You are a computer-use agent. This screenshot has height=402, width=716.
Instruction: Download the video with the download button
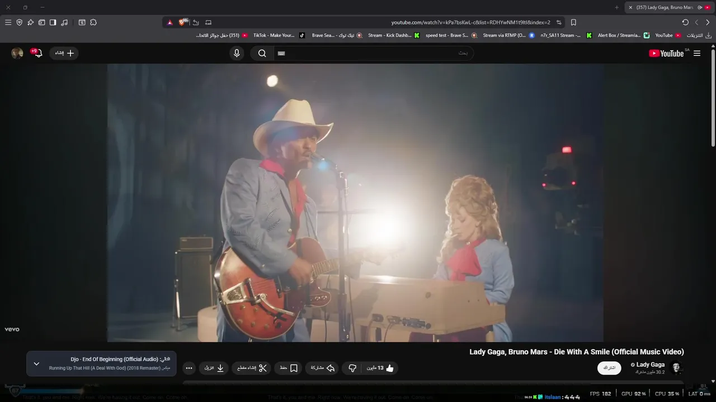click(214, 368)
